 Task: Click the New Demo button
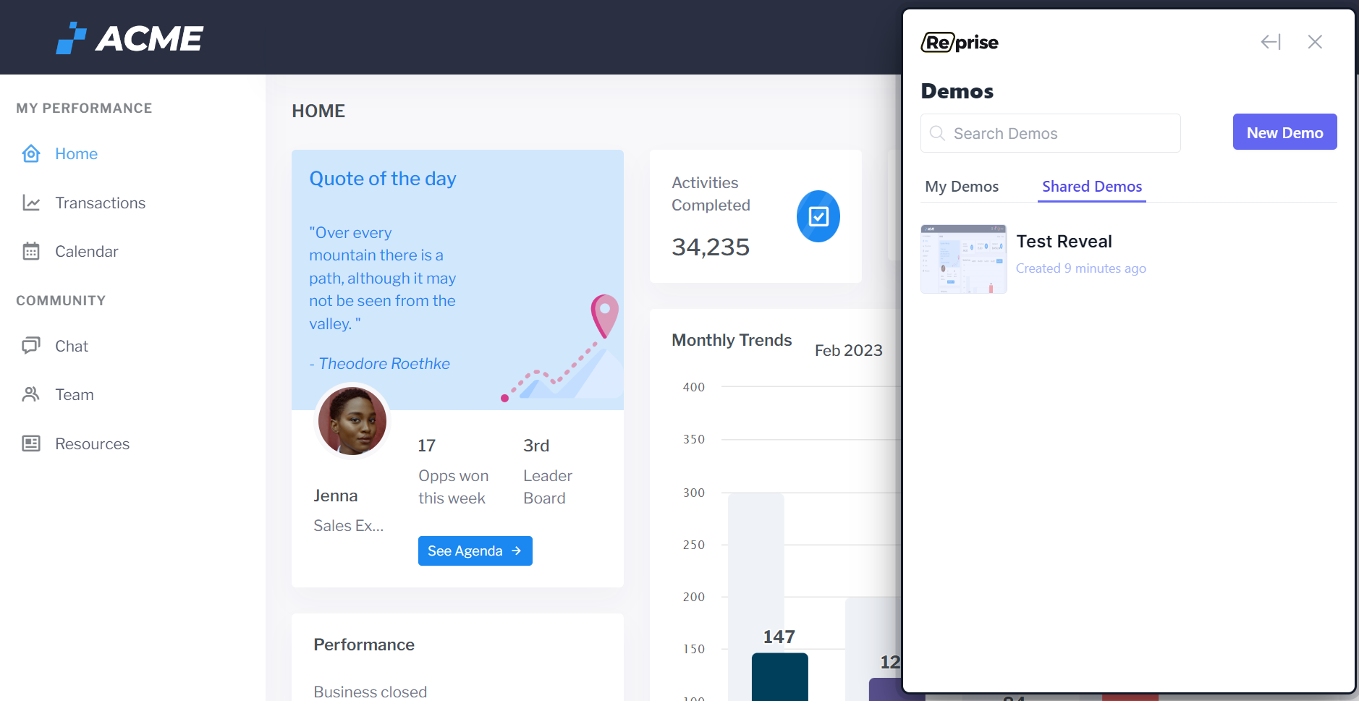pyautogui.click(x=1284, y=132)
